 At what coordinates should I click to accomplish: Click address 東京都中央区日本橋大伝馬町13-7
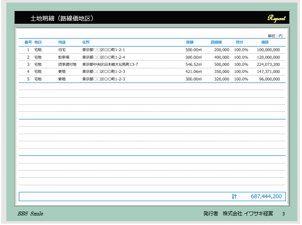(x=110, y=65)
